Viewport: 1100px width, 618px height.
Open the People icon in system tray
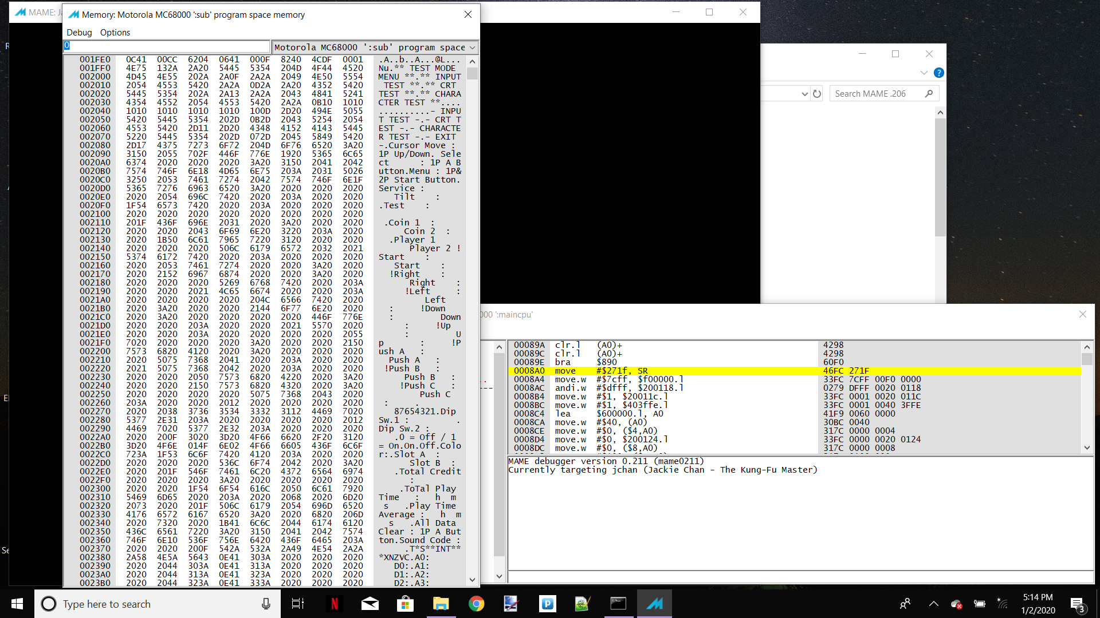(x=905, y=604)
